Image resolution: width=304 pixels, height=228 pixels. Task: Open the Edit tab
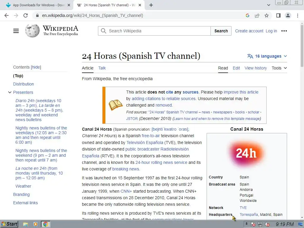point(236,68)
